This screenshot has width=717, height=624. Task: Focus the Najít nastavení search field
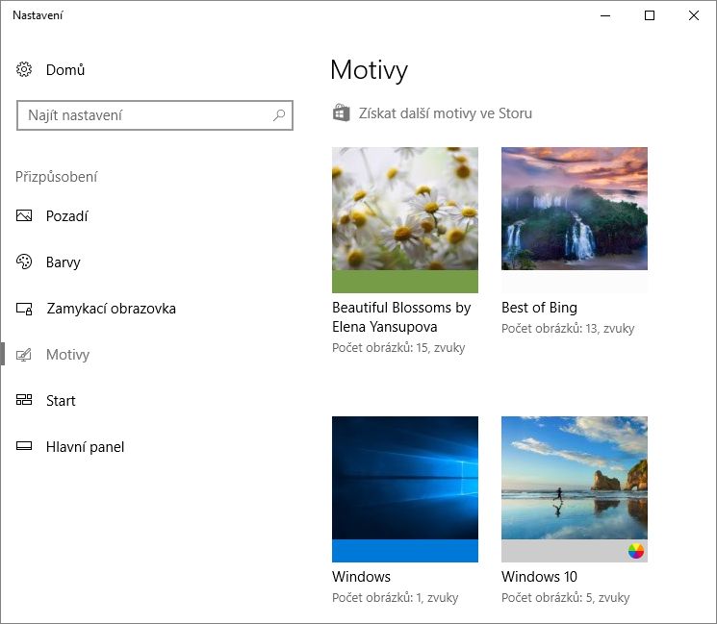coord(155,115)
